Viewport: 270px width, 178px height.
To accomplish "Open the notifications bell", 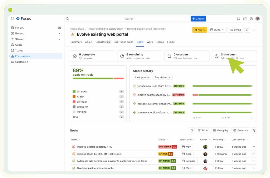I will (x=238, y=19).
